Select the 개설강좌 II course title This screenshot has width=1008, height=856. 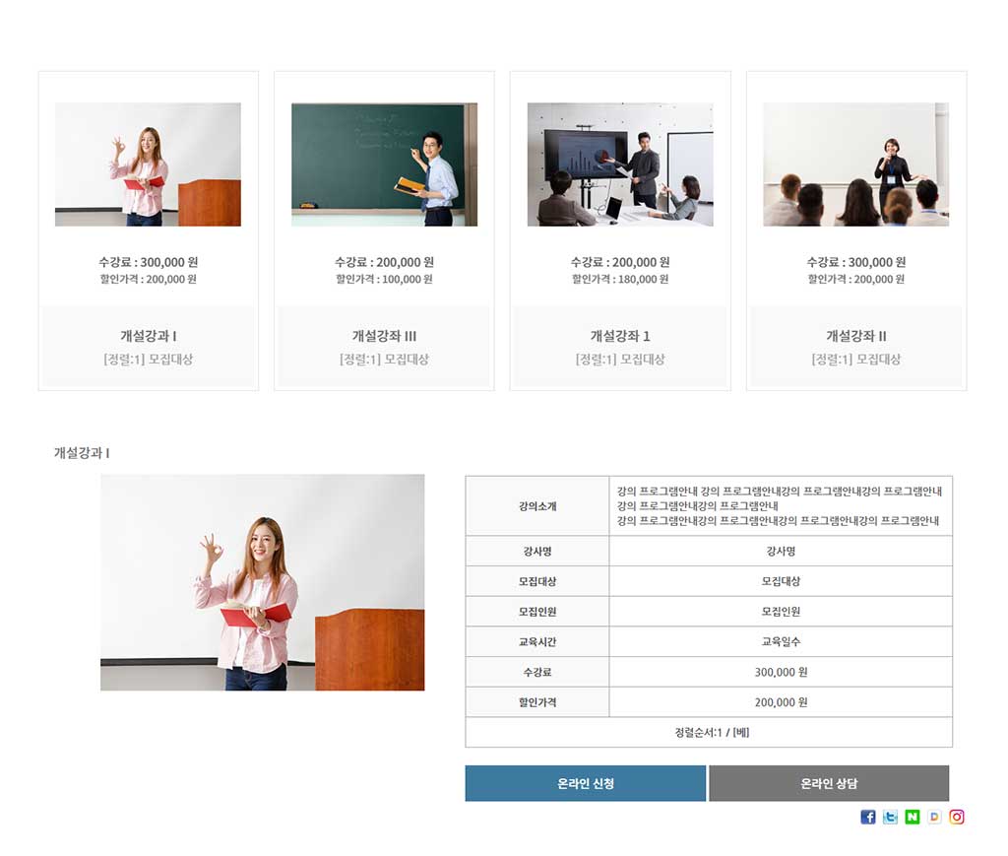[x=856, y=336]
